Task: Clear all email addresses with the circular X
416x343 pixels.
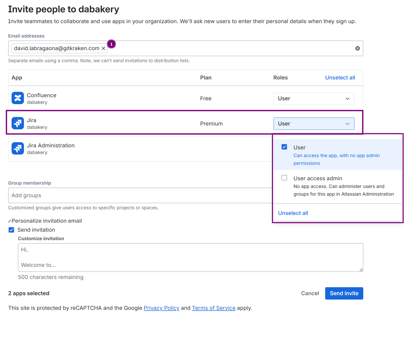Action: tap(357, 48)
